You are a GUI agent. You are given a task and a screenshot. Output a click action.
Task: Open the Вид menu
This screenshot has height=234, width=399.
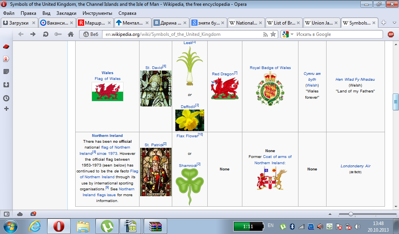coord(46,13)
